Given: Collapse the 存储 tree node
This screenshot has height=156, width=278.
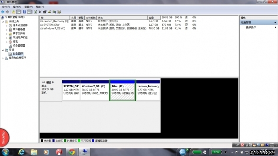Looking at the screenshot, I should coord(3,50).
